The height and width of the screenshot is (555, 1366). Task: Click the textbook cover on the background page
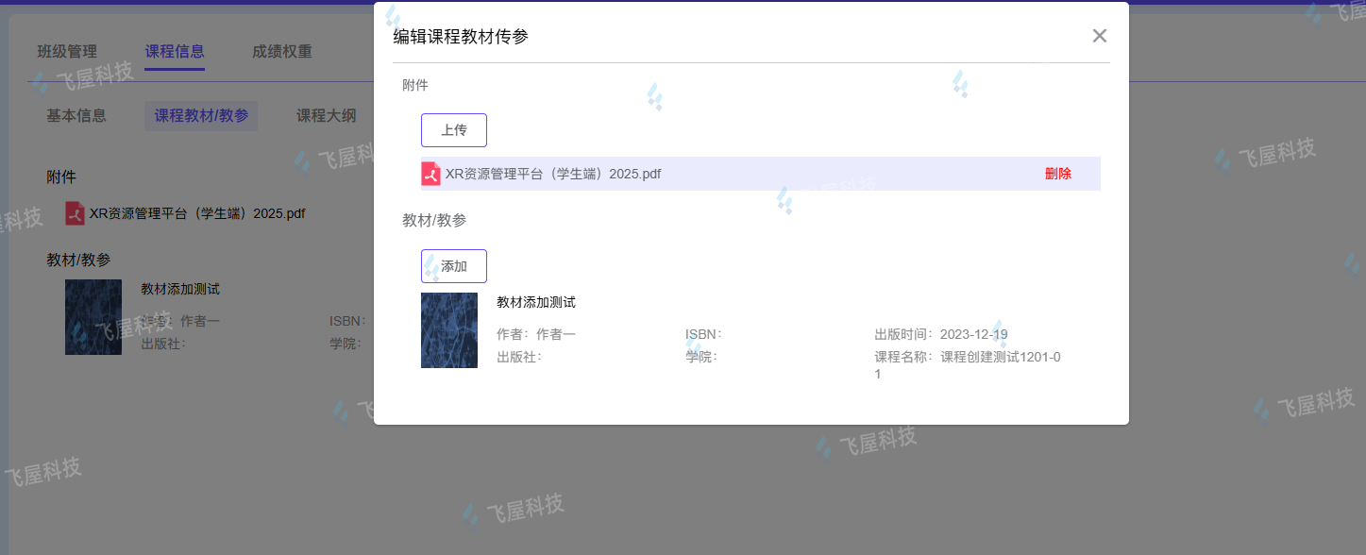point(93,317)
